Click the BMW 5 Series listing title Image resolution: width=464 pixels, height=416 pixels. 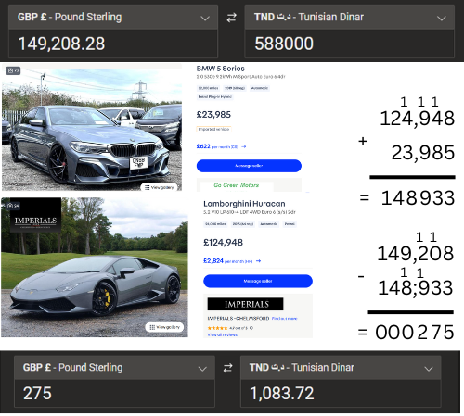(x=221, y=69)
